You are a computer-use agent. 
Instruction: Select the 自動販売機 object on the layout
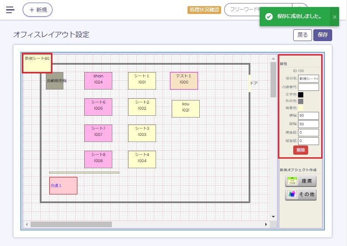55,81
